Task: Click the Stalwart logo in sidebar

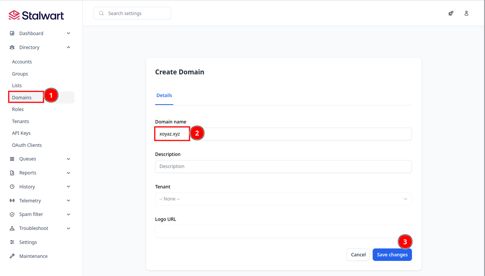Action: point(36,15)
